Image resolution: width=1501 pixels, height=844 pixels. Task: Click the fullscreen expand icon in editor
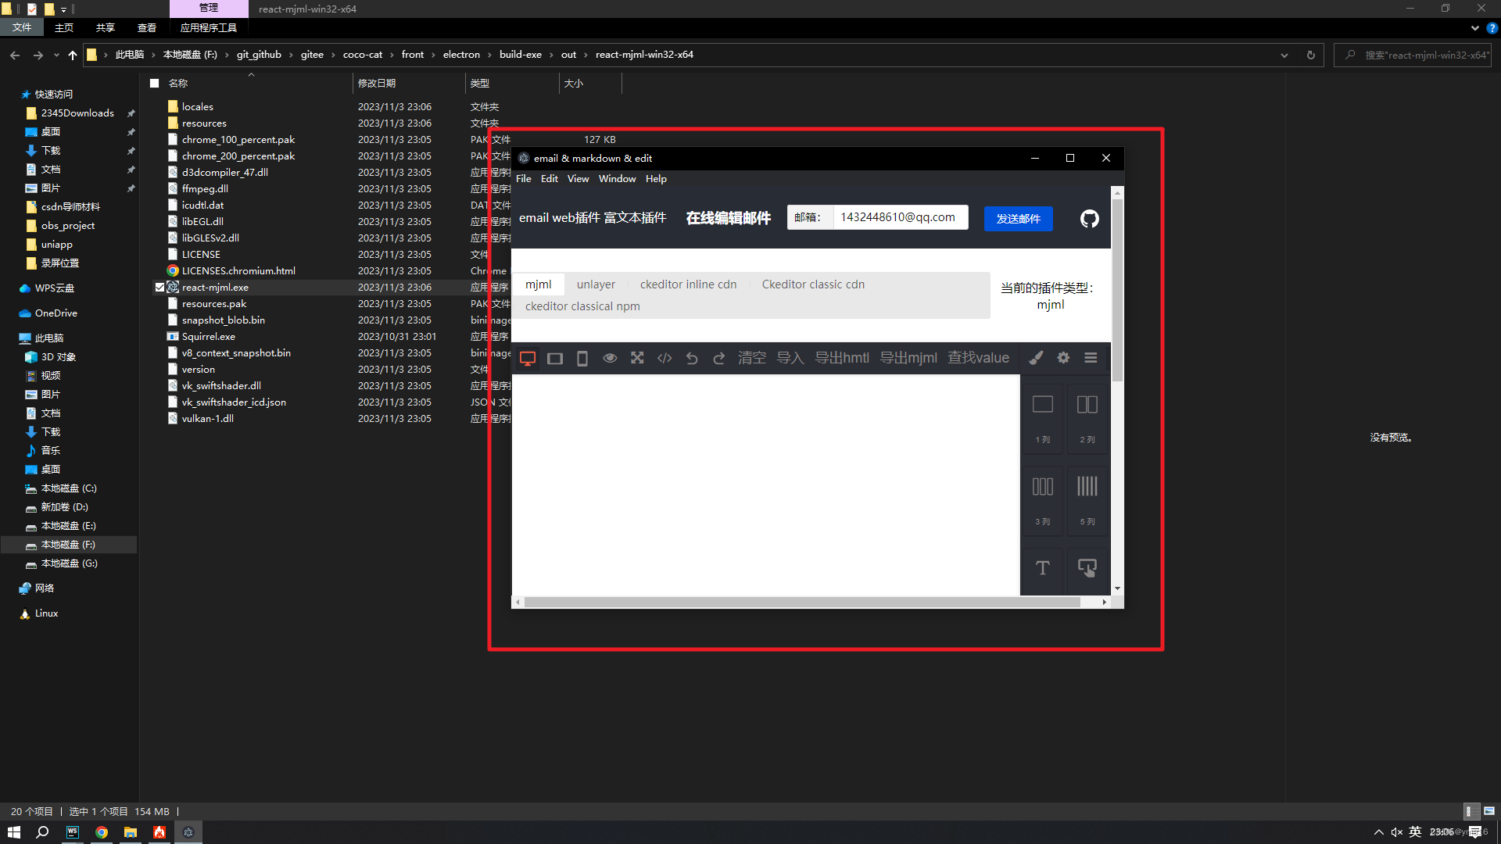click(x=637, y=358)
